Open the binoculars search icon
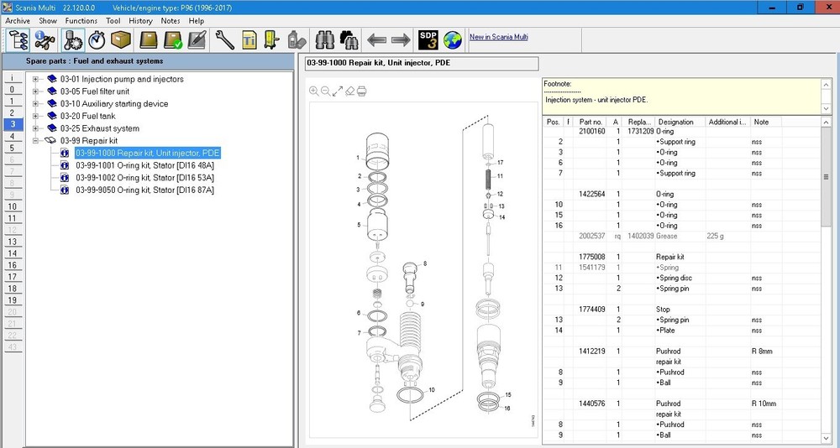Viewport: 840px width, 448px height. pyautogui.click(x=324, y=40)
